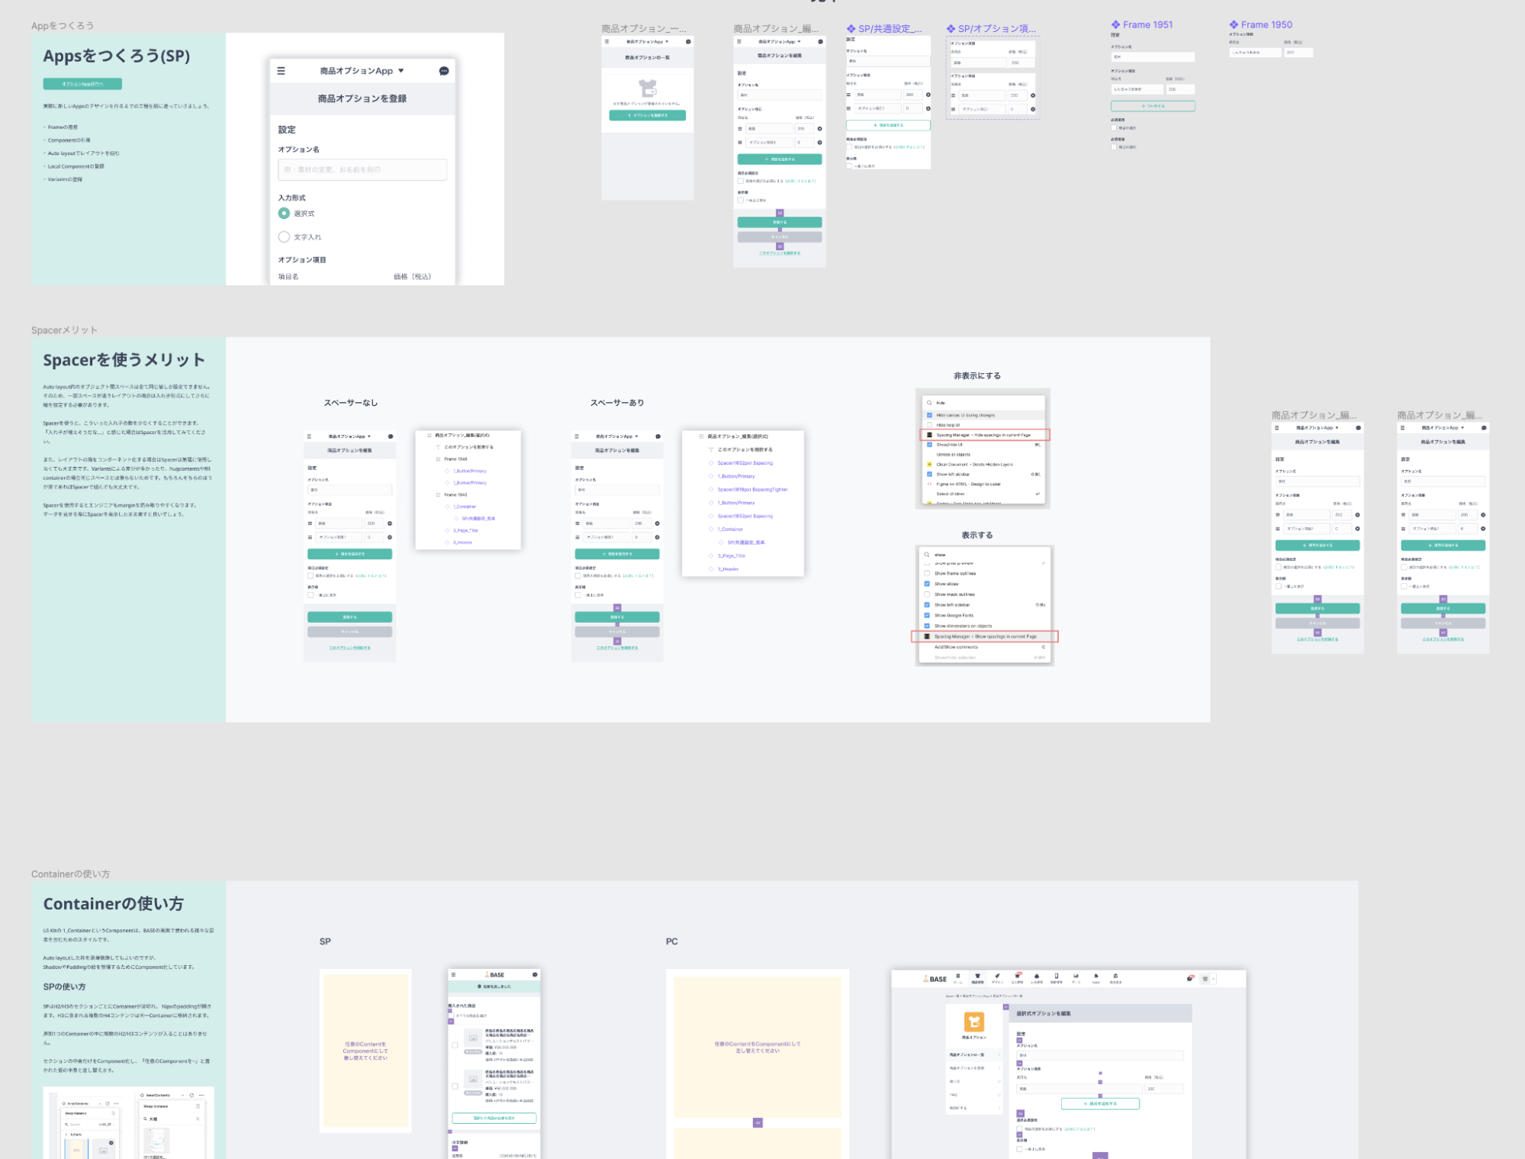
Task: Toggle 'Show/Hide UI' checkbox
Action: click(929, 445)
